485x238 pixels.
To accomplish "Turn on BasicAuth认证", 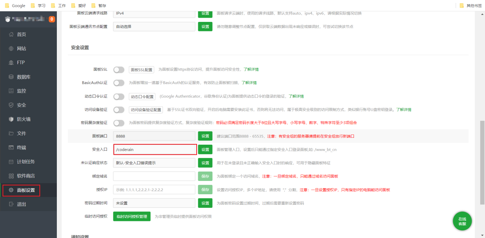I will tap(119, 82).
